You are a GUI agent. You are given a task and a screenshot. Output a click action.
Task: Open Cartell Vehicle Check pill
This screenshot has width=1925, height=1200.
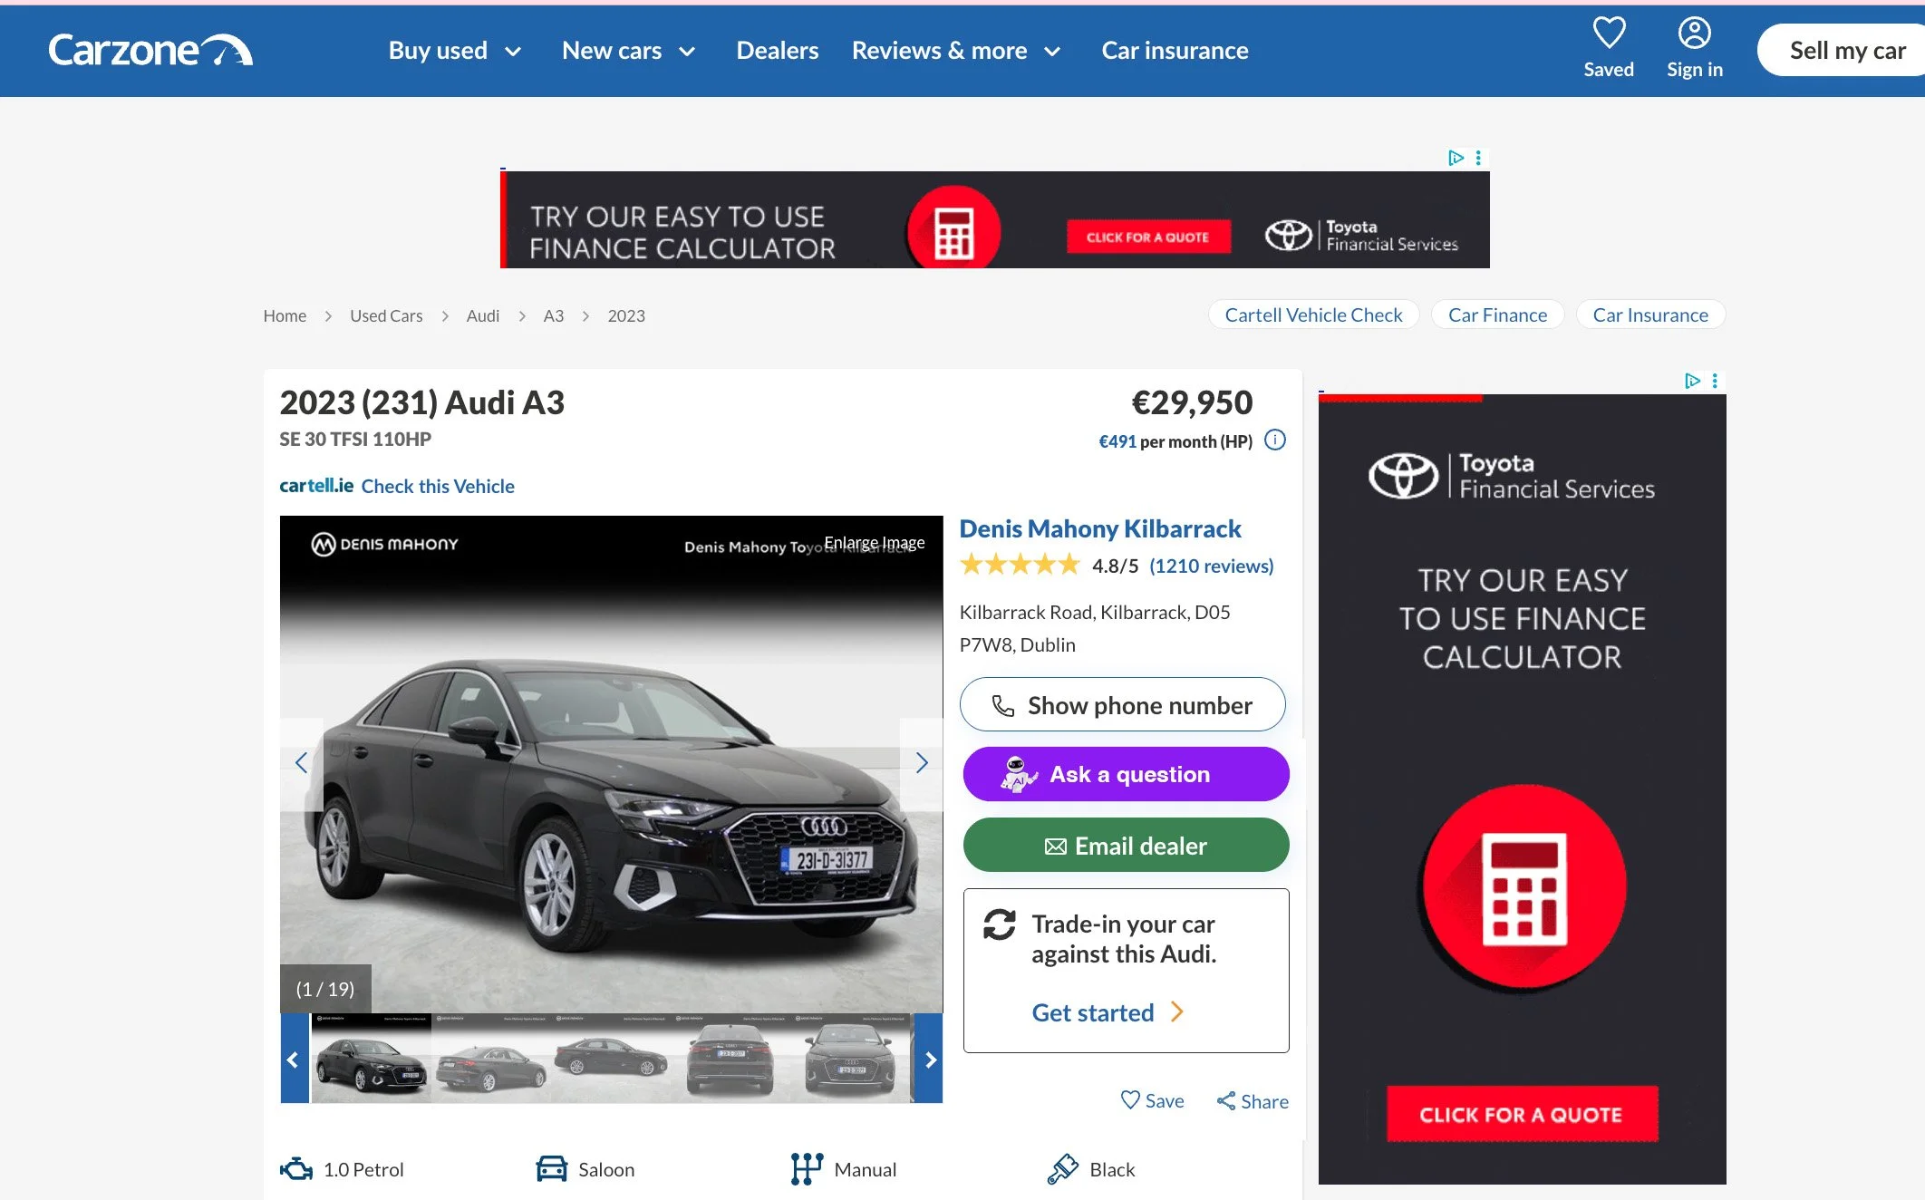click(x=1313, y=315)
